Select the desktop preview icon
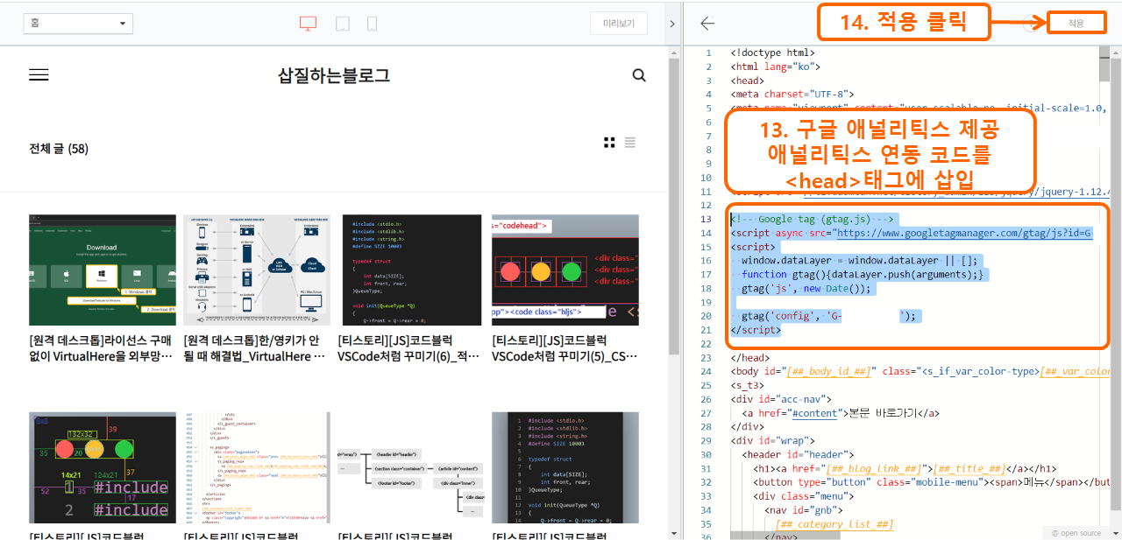Viewport: 1122px width, 540px height. [x=309, y=25]
